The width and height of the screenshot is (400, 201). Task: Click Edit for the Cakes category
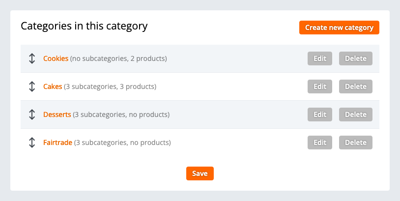[320, 86]
